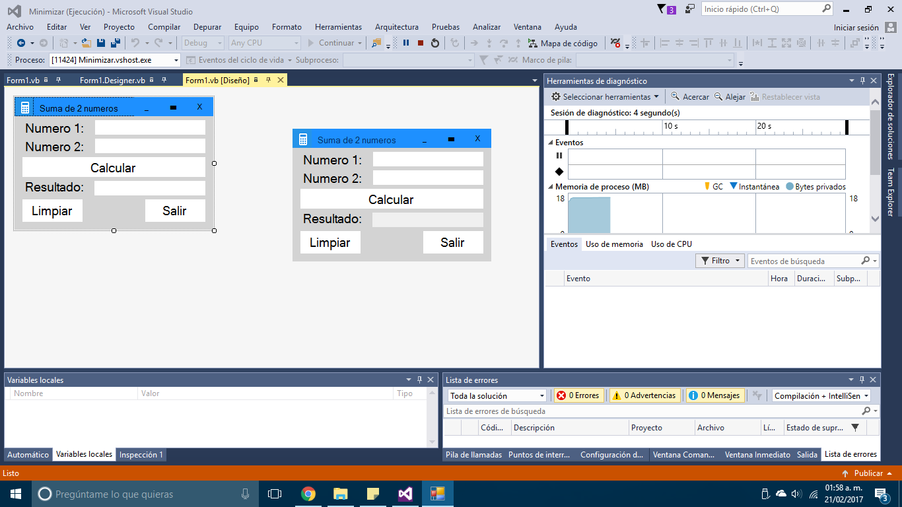Select Calcular button in the designer form

point(114,168)
